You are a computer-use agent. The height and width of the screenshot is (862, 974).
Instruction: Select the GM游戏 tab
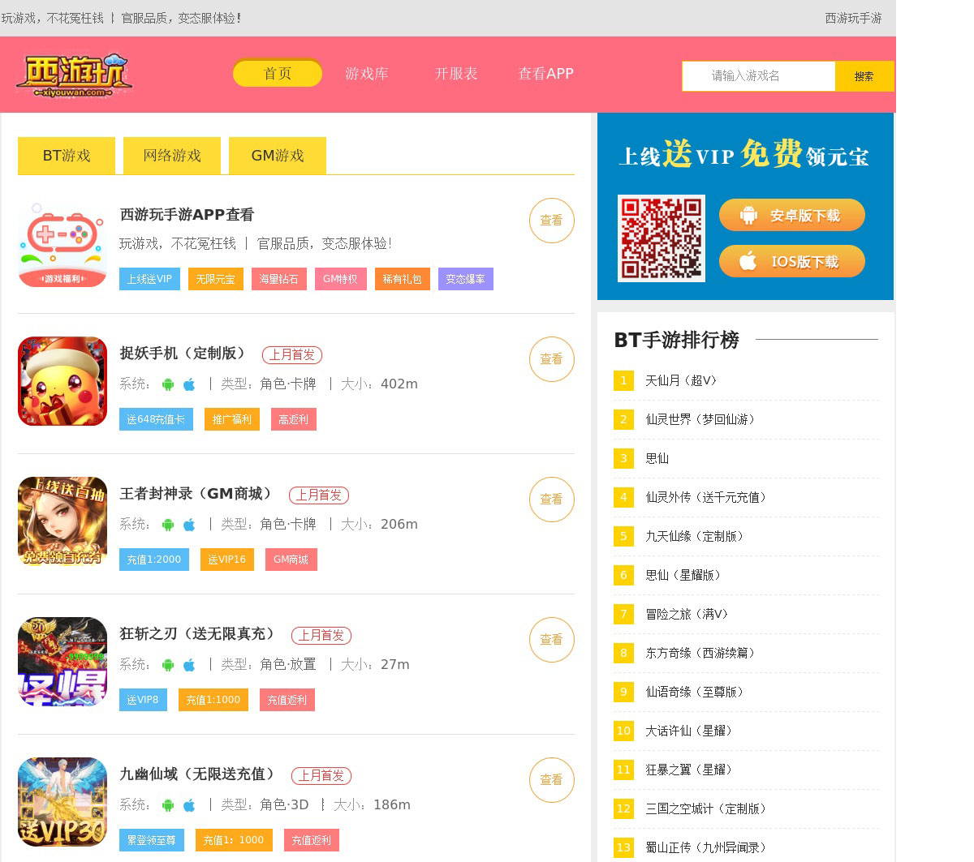(x=278, y=156)
